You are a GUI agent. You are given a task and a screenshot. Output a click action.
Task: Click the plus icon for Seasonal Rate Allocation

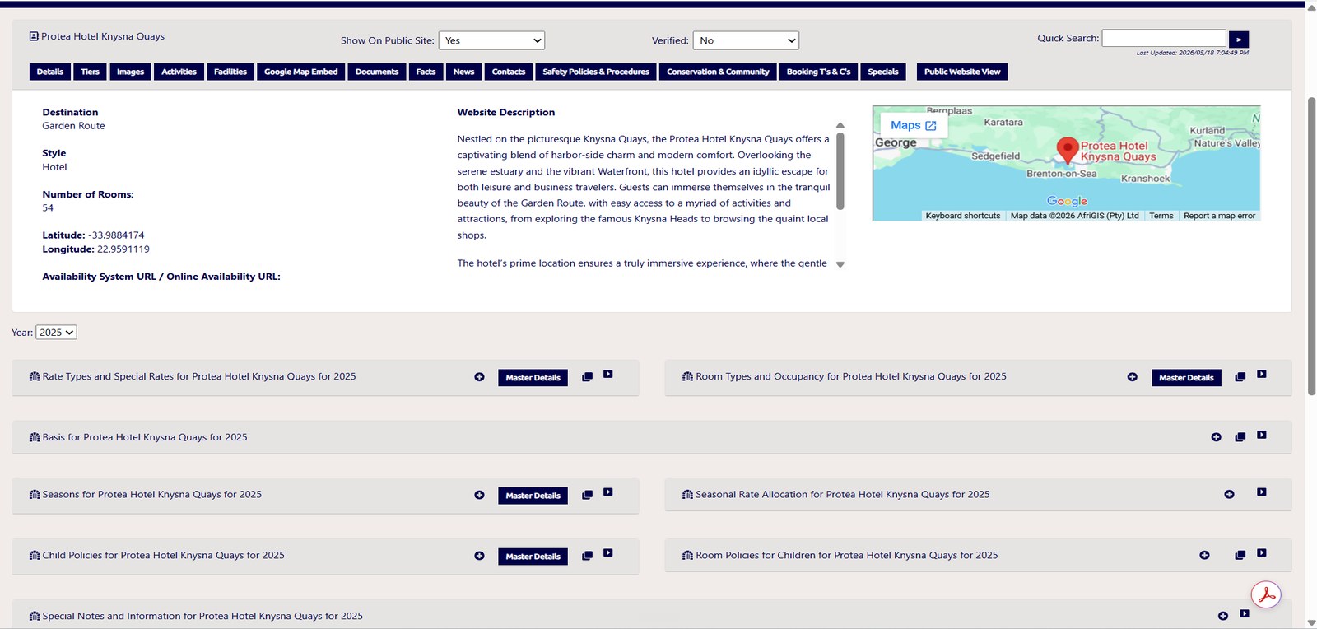pyautogui.click(x=1229, y=495)
